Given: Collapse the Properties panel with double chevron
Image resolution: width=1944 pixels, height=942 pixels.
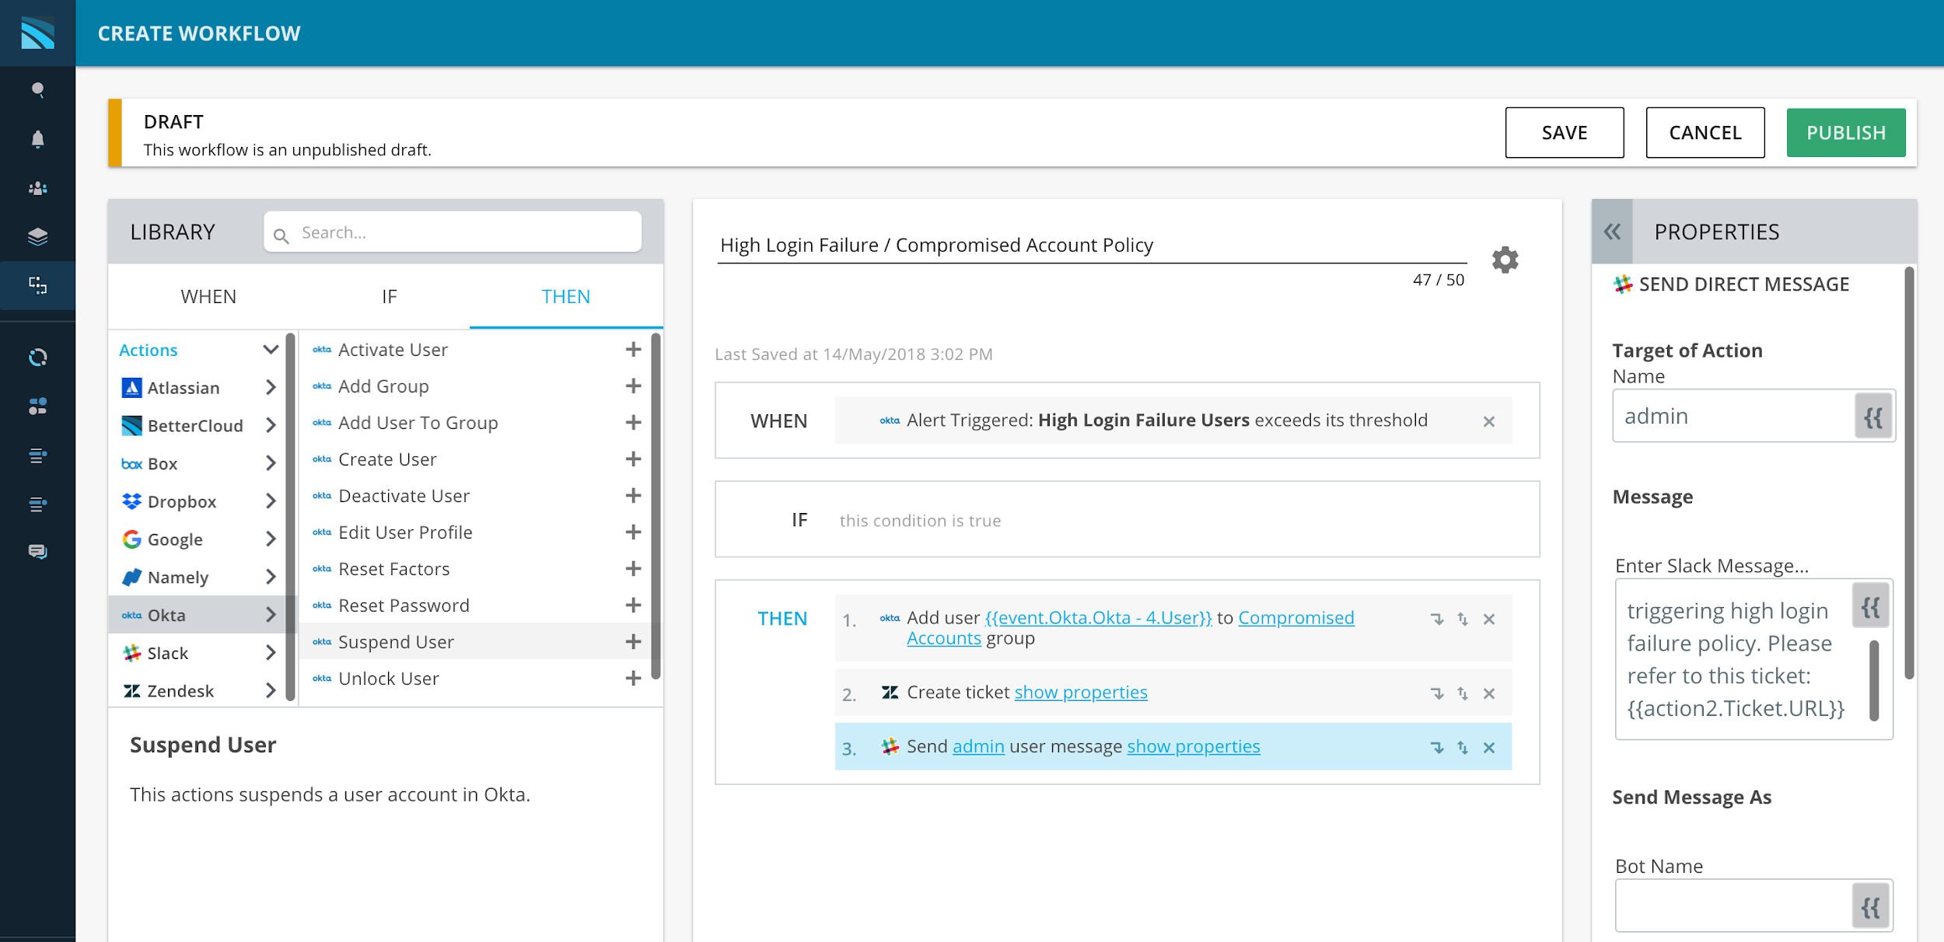Looking at the screenshot, I should pyautogui.click(x=1612, y=232).
